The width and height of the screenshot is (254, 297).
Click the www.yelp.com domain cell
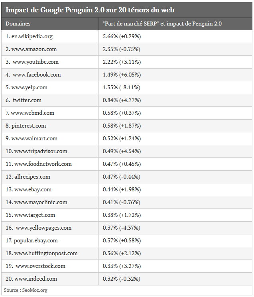50,88
